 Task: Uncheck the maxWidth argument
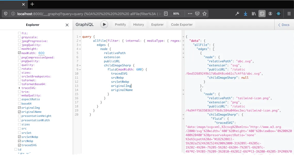19,53
